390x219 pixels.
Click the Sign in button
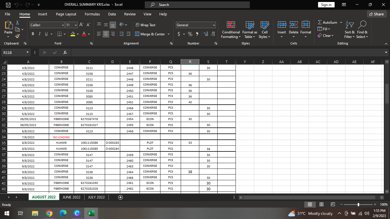point(326,5)
